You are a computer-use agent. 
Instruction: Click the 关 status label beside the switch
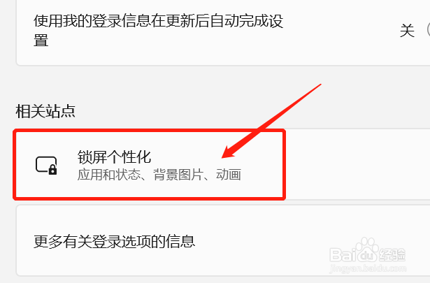[x=407, y=30]
